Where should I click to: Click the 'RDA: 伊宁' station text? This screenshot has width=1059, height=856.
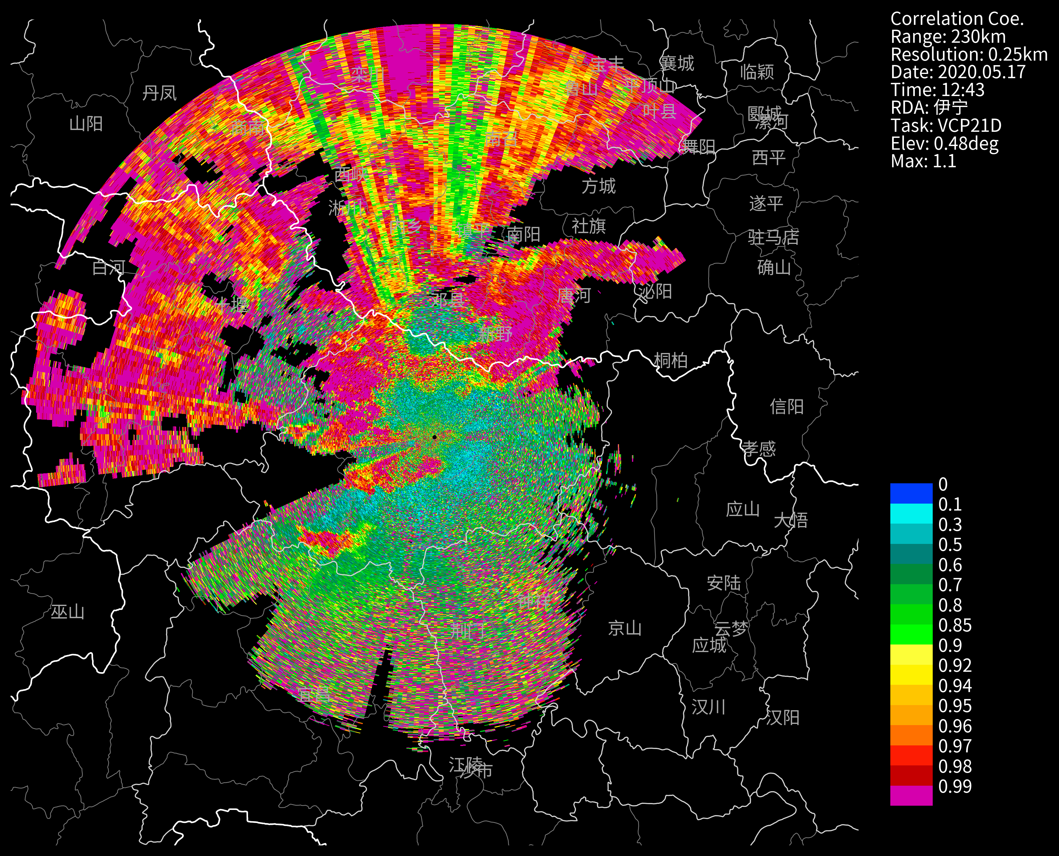click(929, 108)
